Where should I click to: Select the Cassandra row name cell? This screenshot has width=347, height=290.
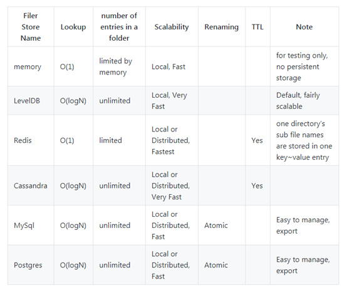click(x=30, y=185)
